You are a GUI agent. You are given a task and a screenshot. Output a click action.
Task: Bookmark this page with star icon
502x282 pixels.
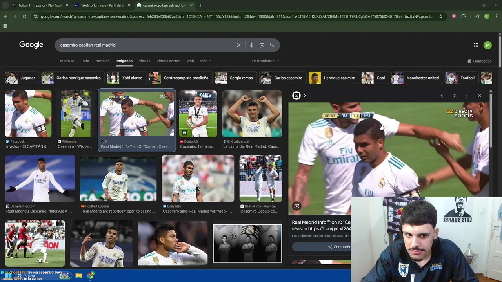[x=441, y=16]
